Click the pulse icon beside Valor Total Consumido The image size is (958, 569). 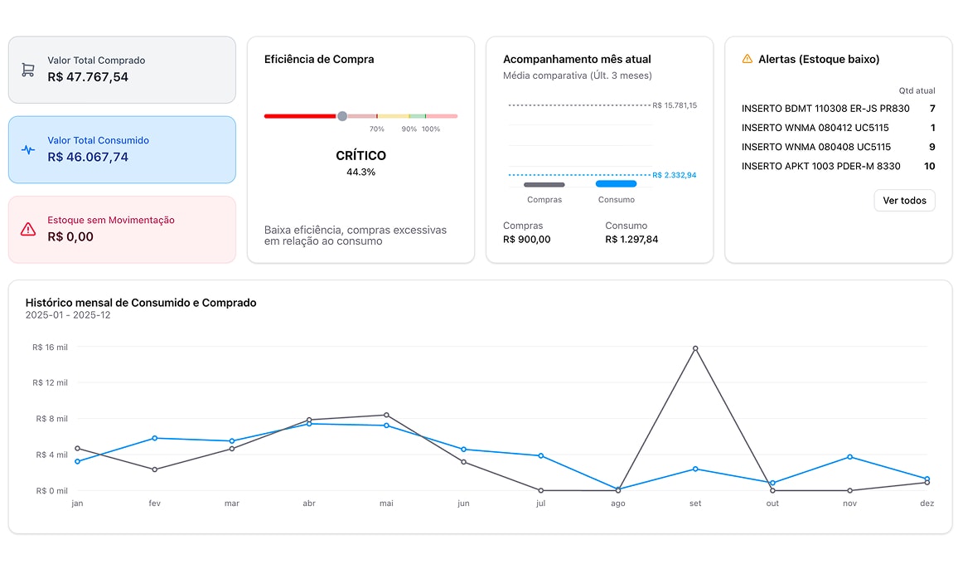point(28,149)
